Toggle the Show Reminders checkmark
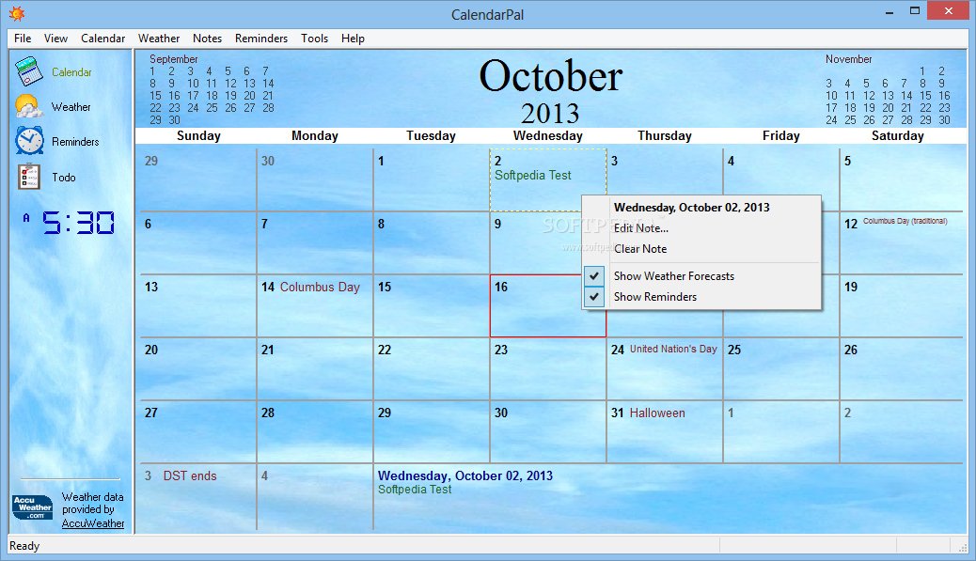This screenshot has height=561, width=976. [594, 297]
